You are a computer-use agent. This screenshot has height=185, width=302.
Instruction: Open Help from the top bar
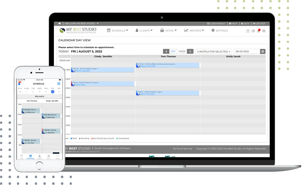(233, 24)
